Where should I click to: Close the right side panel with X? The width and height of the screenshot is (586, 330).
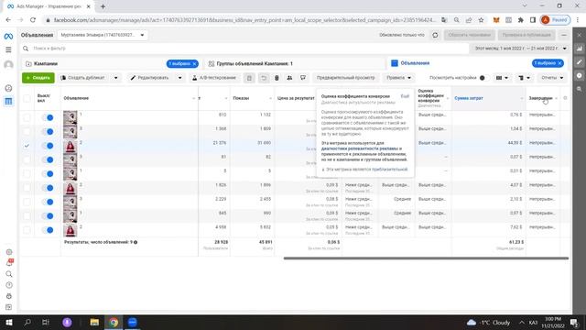tap(580, 35)
